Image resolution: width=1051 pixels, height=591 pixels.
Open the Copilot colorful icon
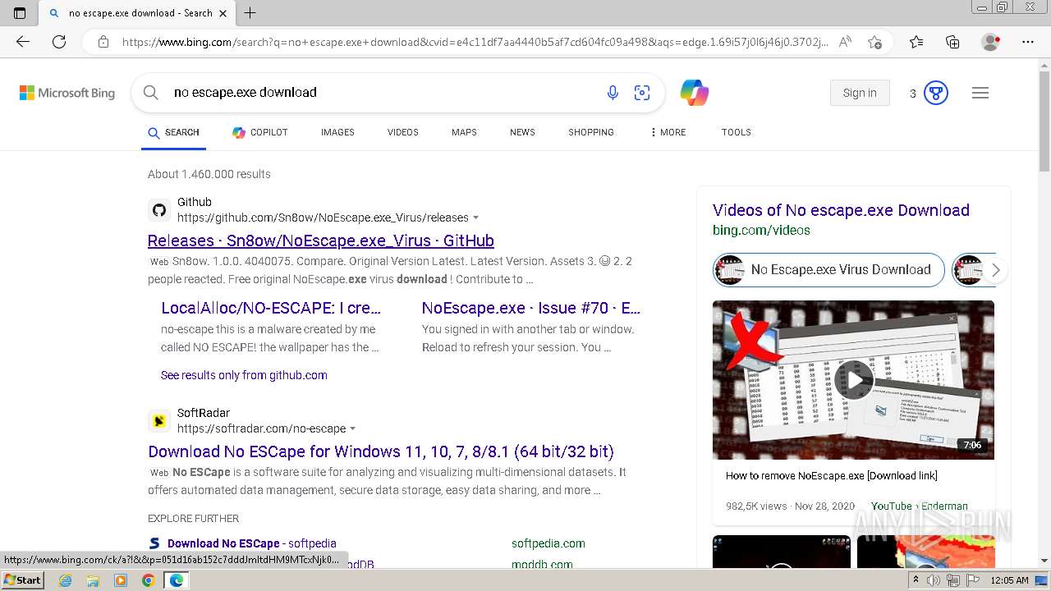point(695,93)
